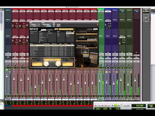Click the first purple track's right pan knob
The width and height of the screenshot is (155, 116).
109,65
